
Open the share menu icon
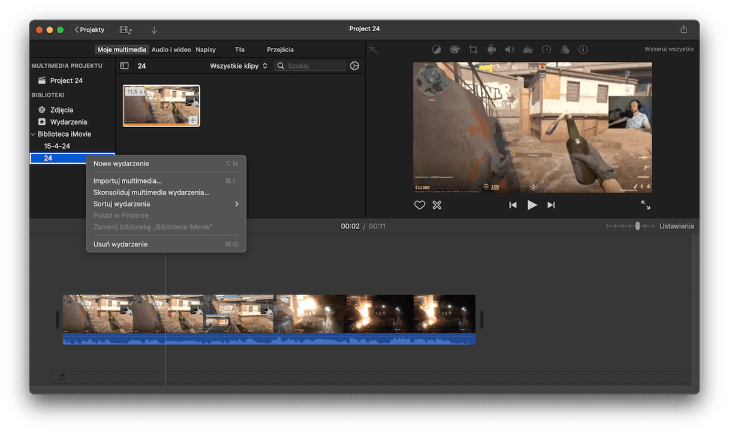[683, 29]
